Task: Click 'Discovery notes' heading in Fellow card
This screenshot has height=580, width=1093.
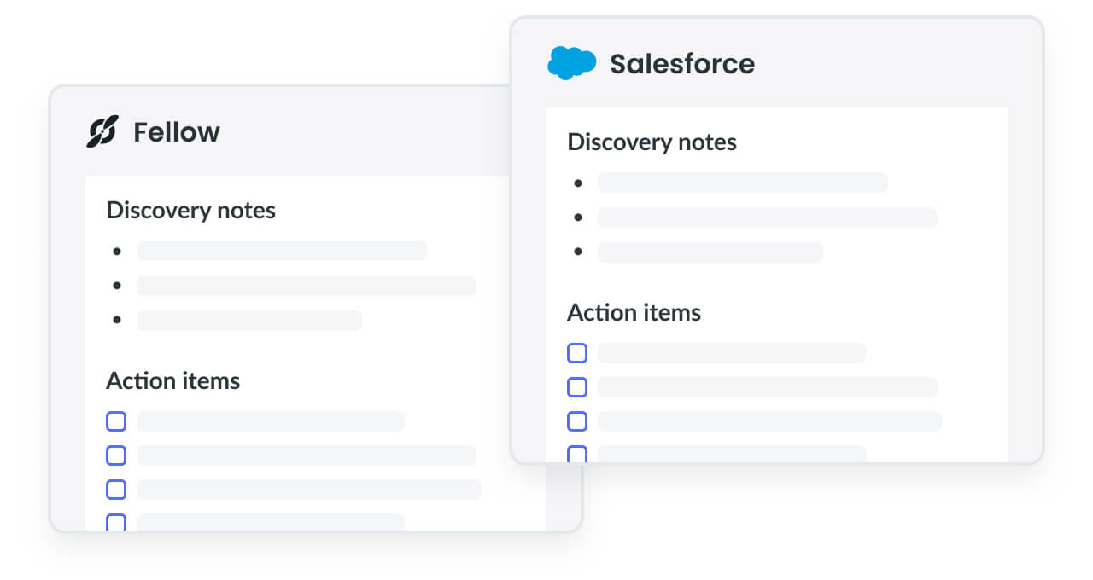Action: (191, 211)
